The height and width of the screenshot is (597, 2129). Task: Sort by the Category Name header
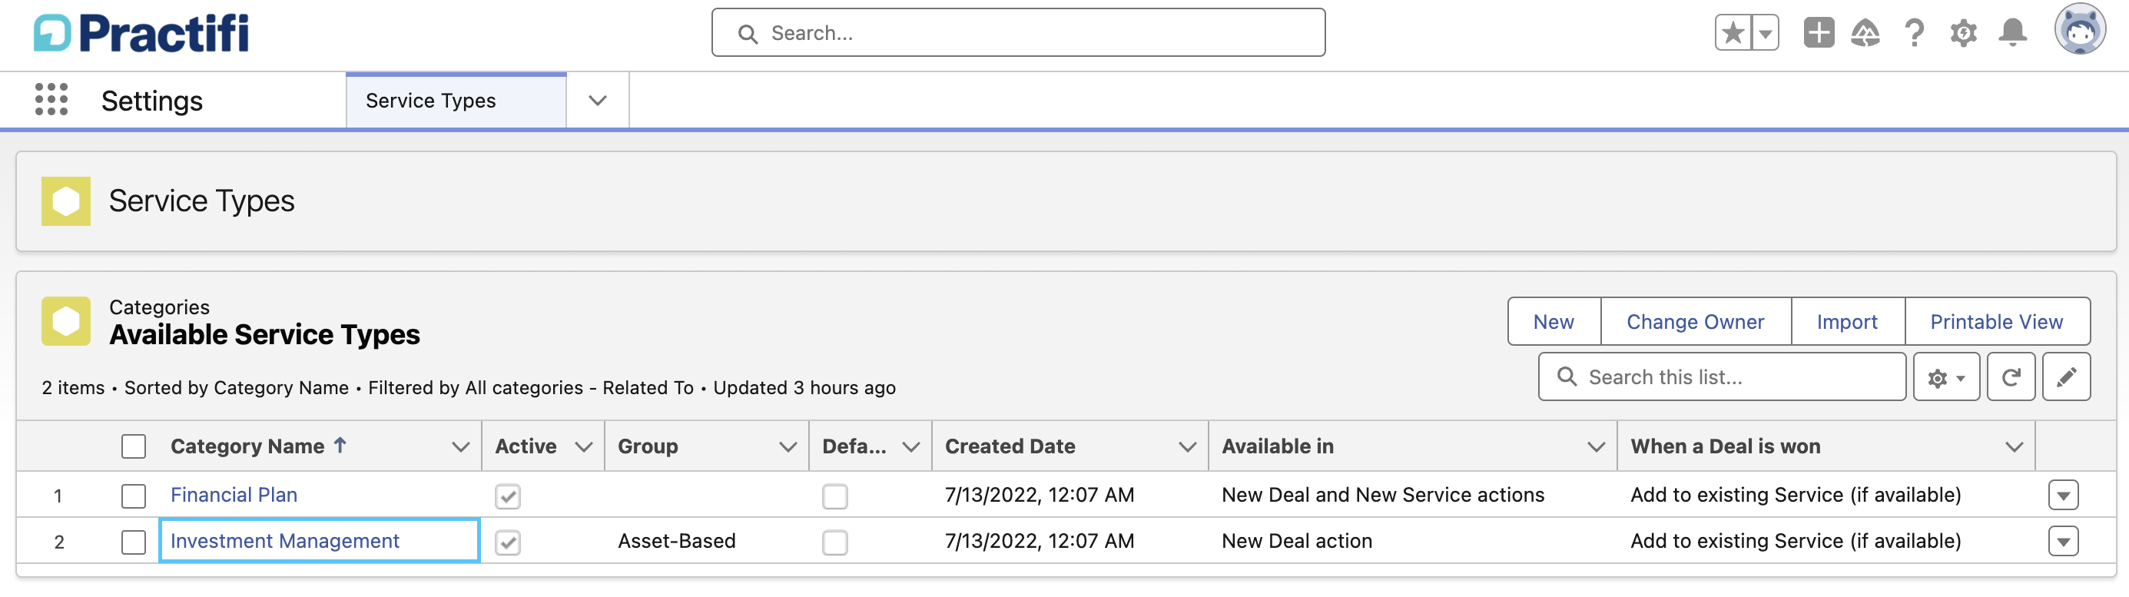click(x=247, y=446)
